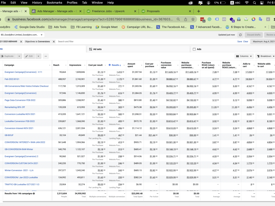This screenshot has height=206, width=275.
Task: Switch to the Proposals browser tab
Action: click(x=153, y=11)
